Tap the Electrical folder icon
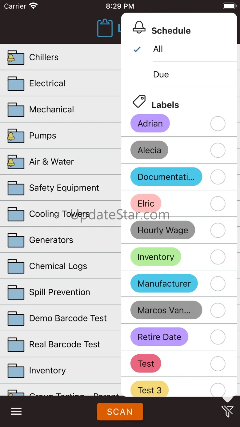The height and width of the screenshot is (427, 240). pos(16,83)
